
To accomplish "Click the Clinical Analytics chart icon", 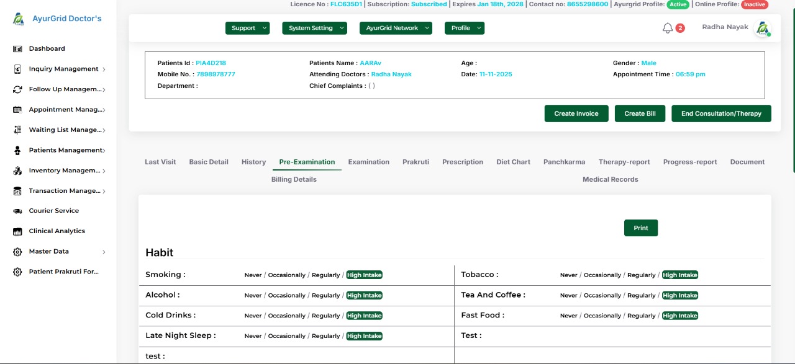I will tap(17, 231).
